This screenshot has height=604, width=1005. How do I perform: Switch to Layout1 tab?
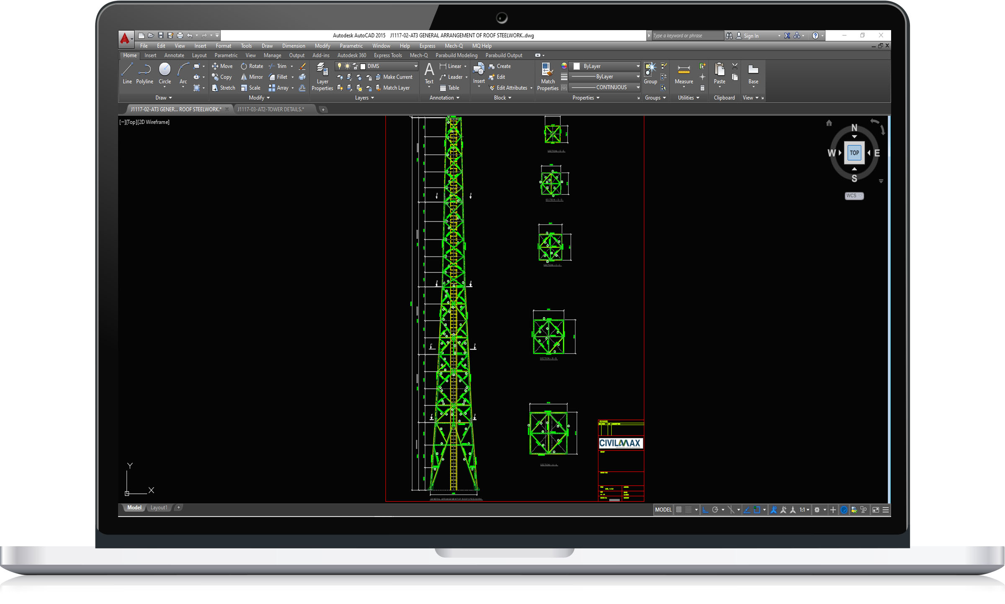point(159,507)
